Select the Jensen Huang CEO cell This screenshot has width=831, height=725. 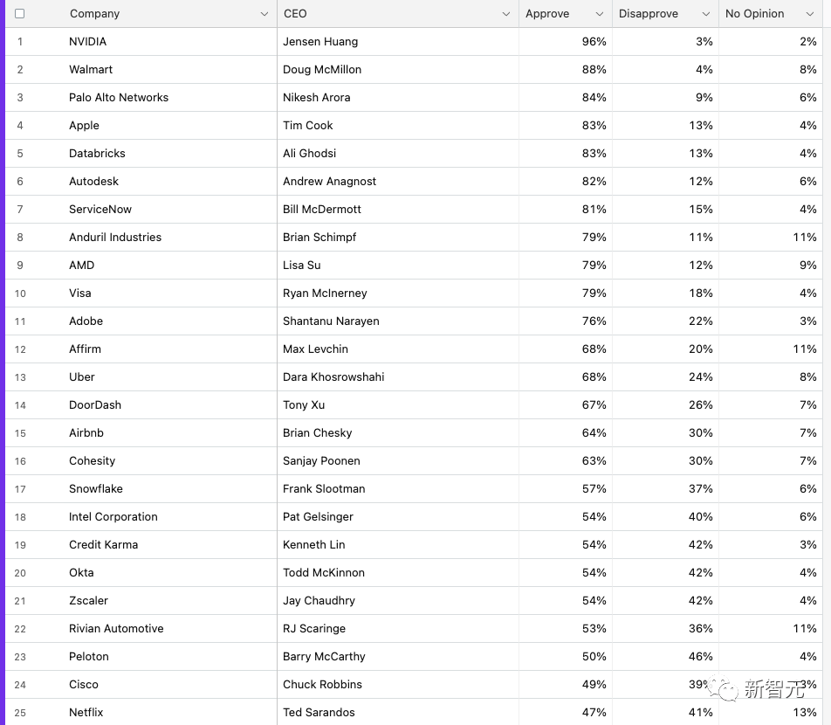[320, 42]
